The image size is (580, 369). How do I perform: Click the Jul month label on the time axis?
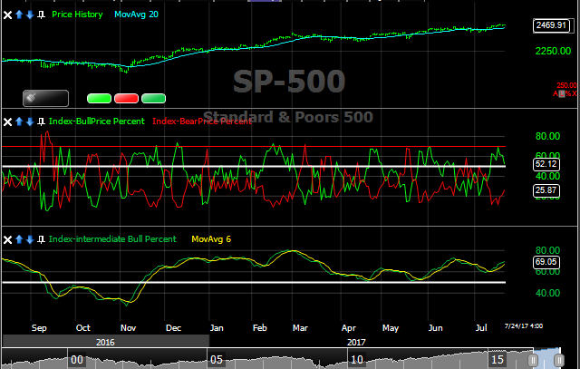coord(481,328)
